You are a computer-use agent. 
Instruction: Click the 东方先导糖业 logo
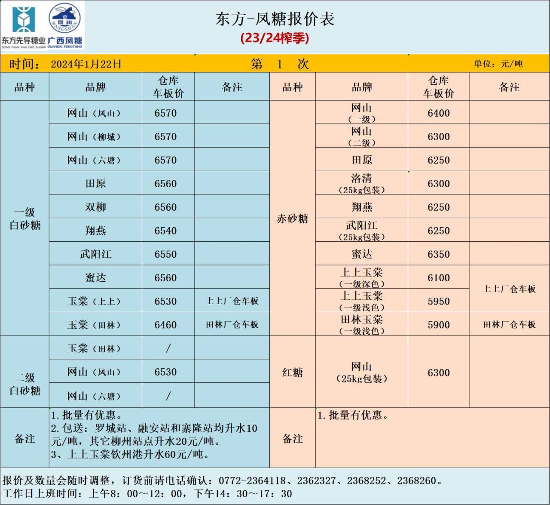point(23,25)
